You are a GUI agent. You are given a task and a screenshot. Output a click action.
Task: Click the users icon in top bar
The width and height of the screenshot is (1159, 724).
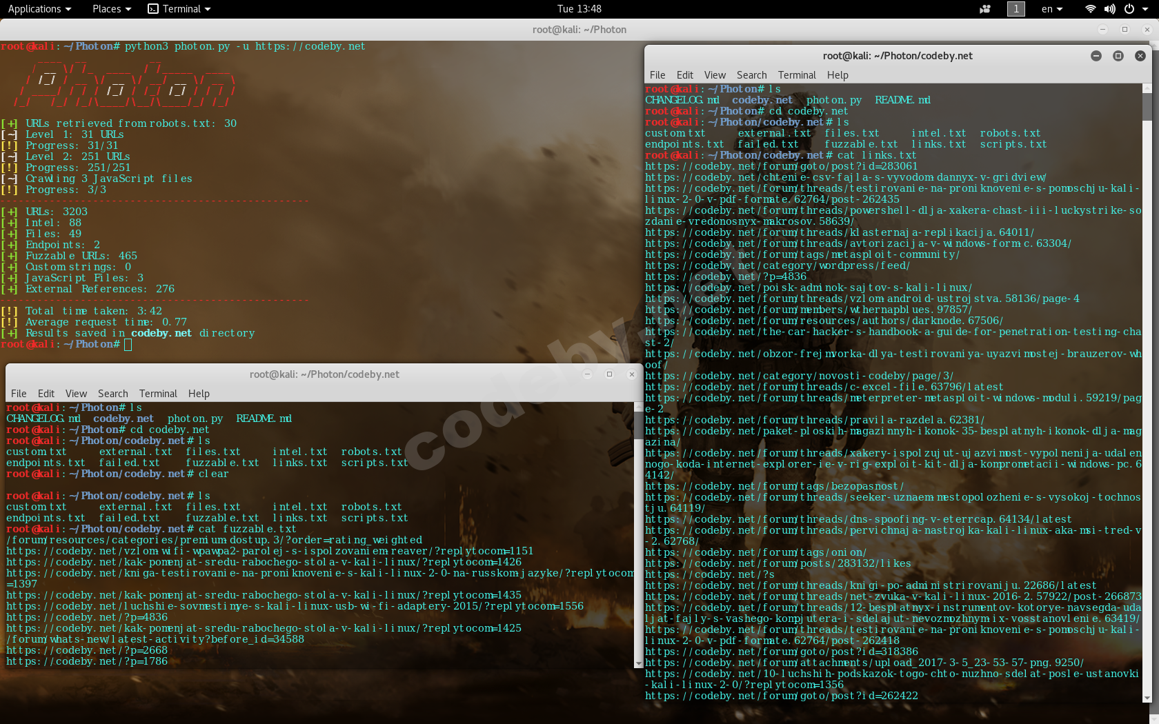coord(985,9)
